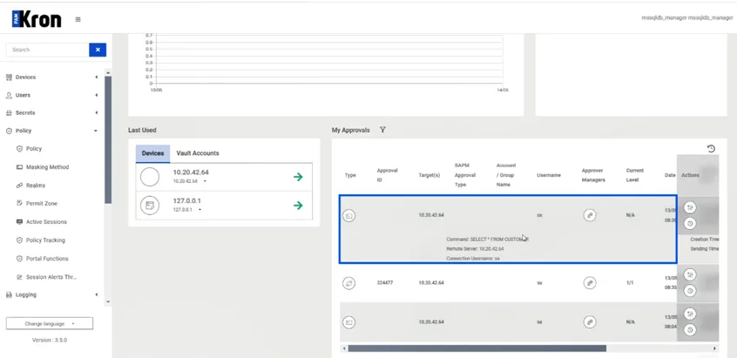
Task: Click sliders action icon in SELECT command row
Action: [690, 207]
